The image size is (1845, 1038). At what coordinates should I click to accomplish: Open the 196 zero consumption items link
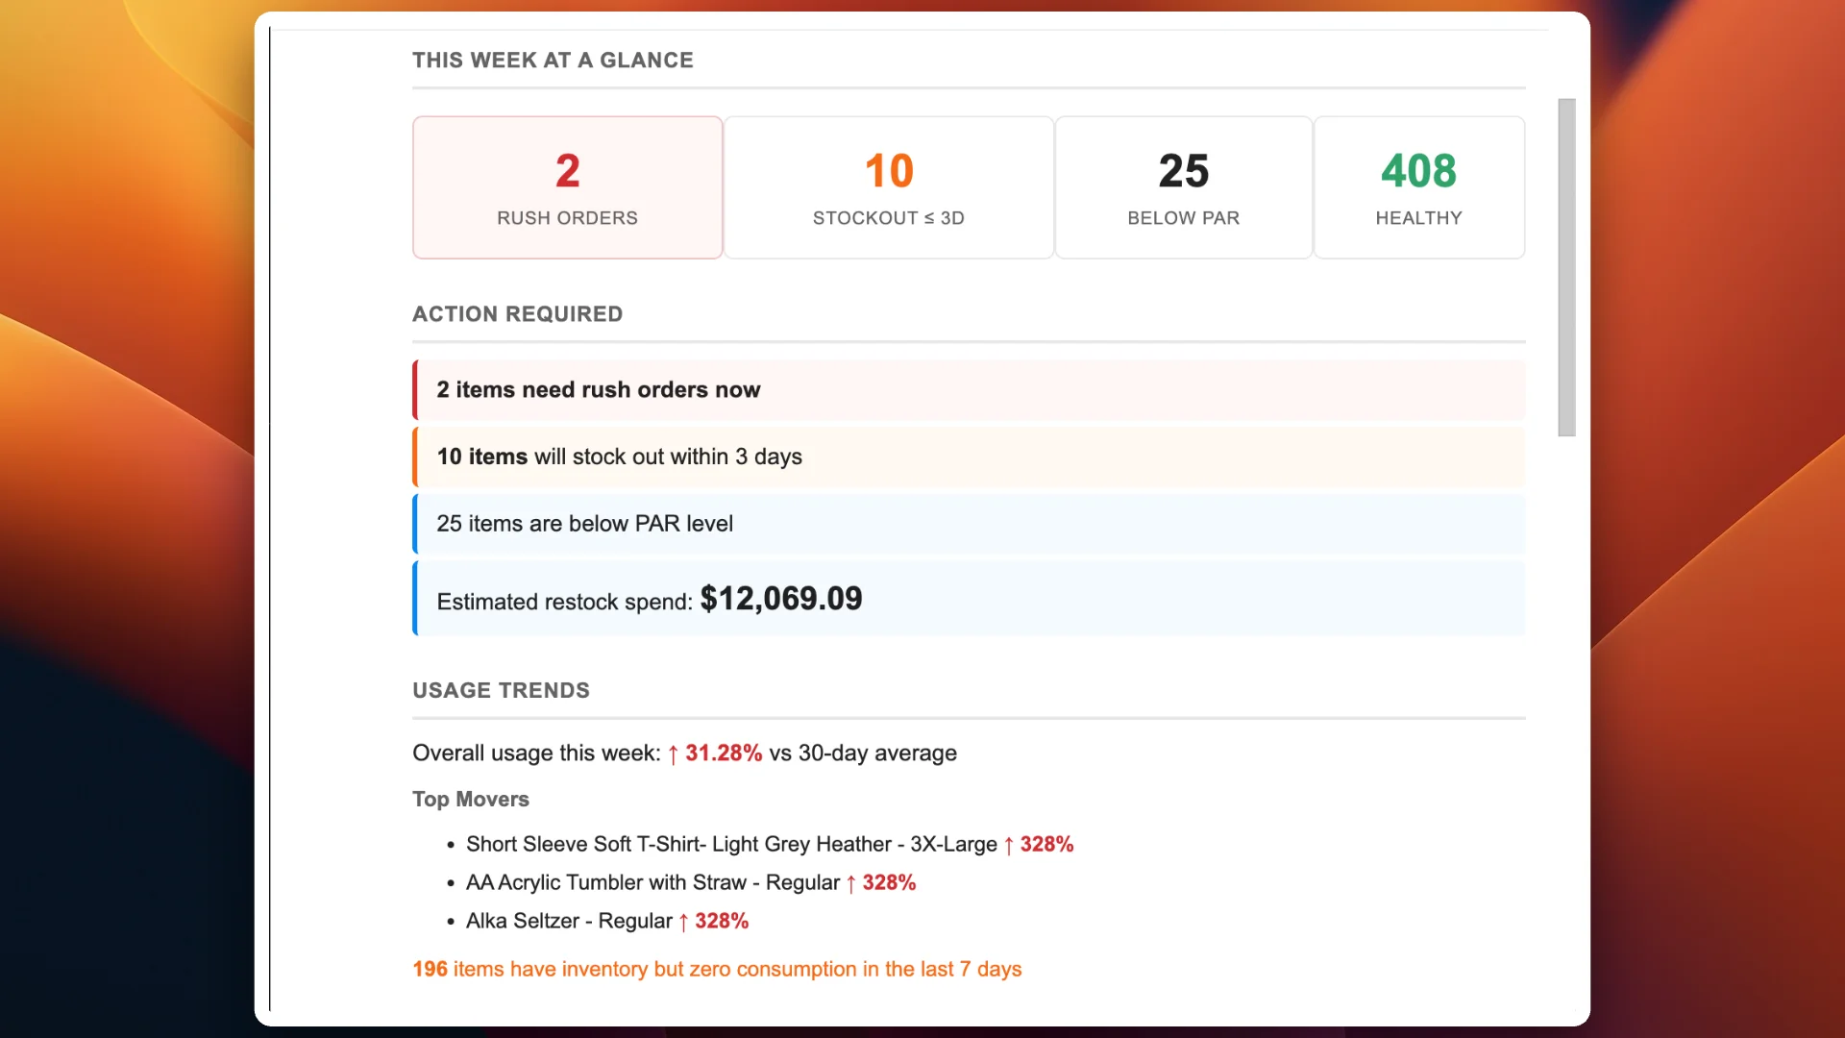click(x=716, y=969)
